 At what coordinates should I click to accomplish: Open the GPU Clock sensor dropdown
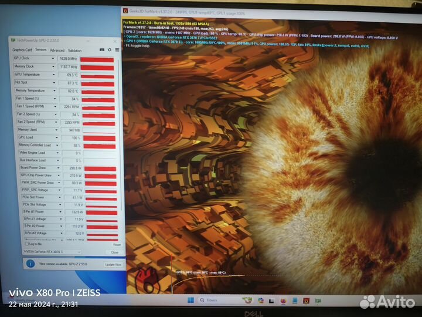point(53,58)
